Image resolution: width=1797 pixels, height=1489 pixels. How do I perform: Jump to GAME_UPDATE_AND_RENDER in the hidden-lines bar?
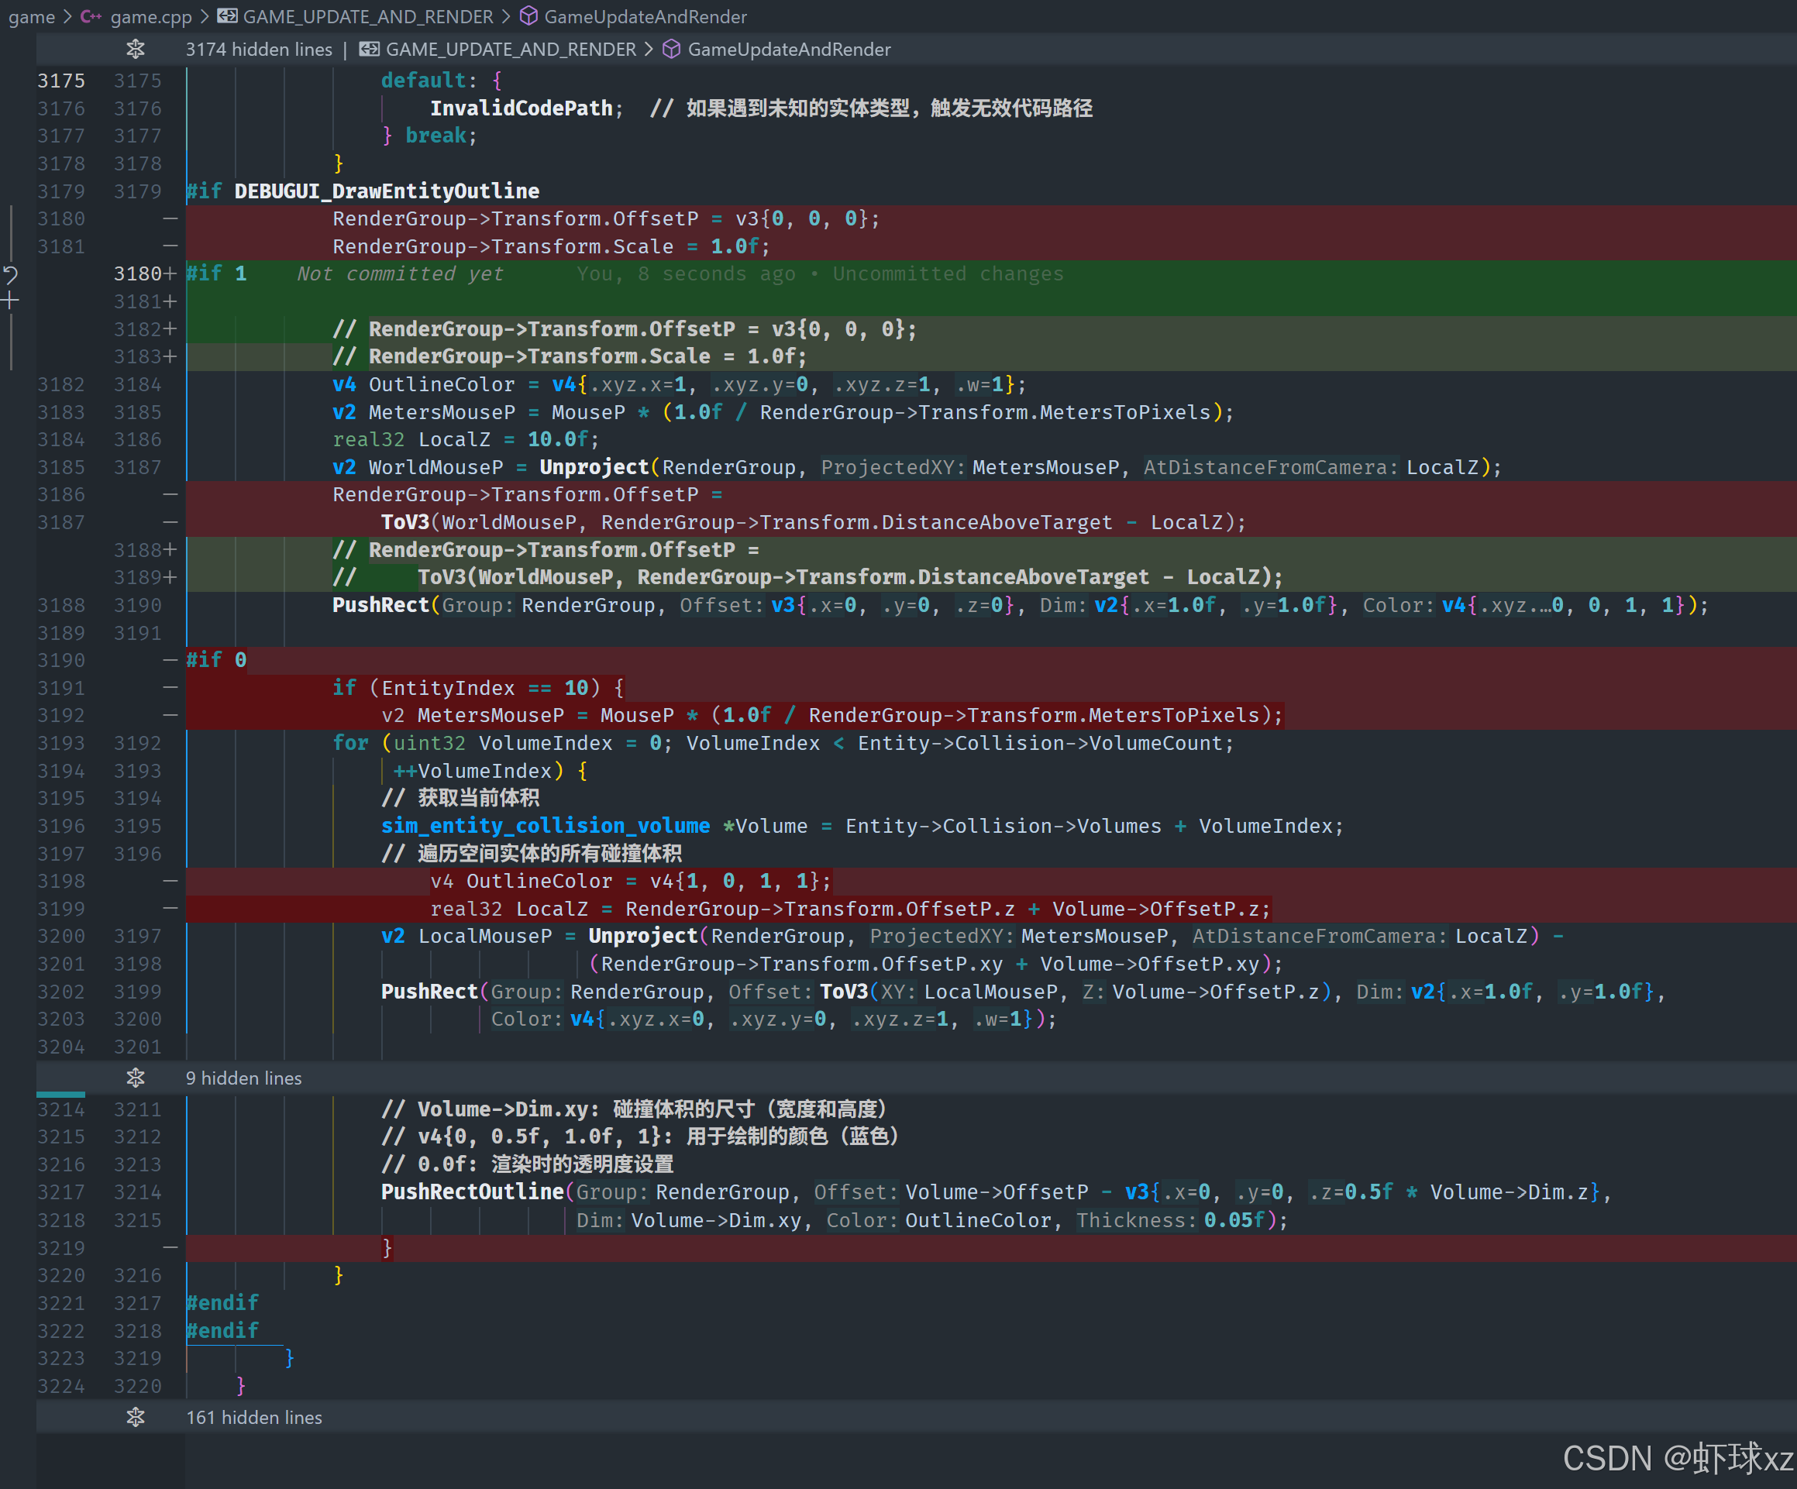click(511, 50)
